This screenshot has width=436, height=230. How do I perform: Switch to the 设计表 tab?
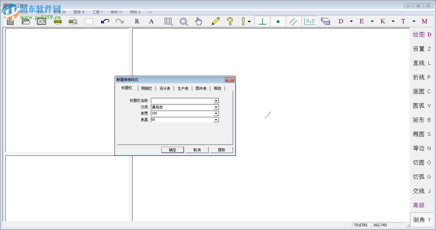165,88
